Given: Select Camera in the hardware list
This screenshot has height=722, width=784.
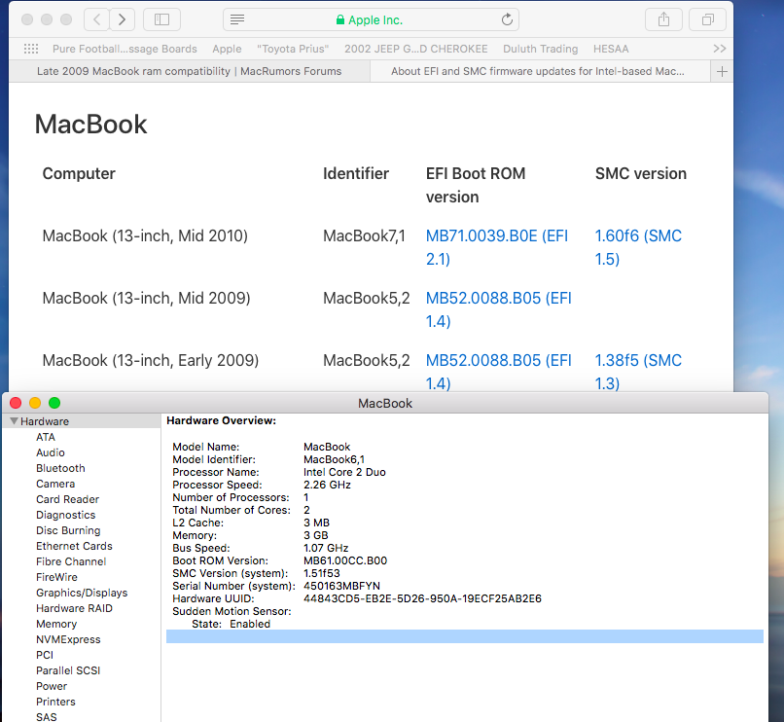Looking at the screenshot, I should click(x=55, y=484).
